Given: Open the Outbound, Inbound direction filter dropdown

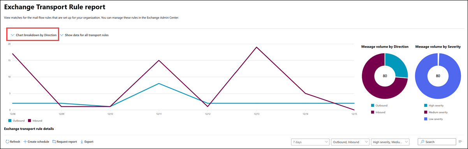Looking at the screenshot, I should [350, 142].
